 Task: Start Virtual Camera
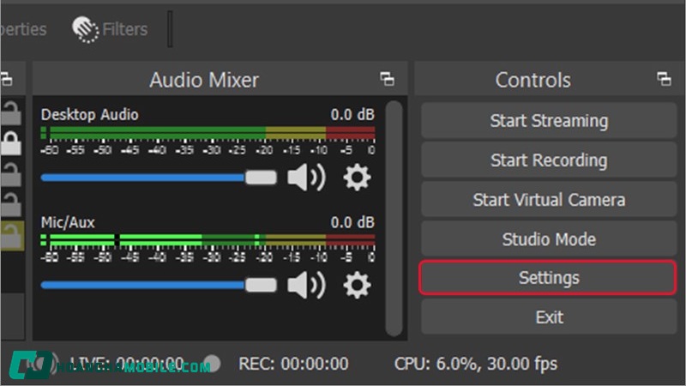coord(549,200)
